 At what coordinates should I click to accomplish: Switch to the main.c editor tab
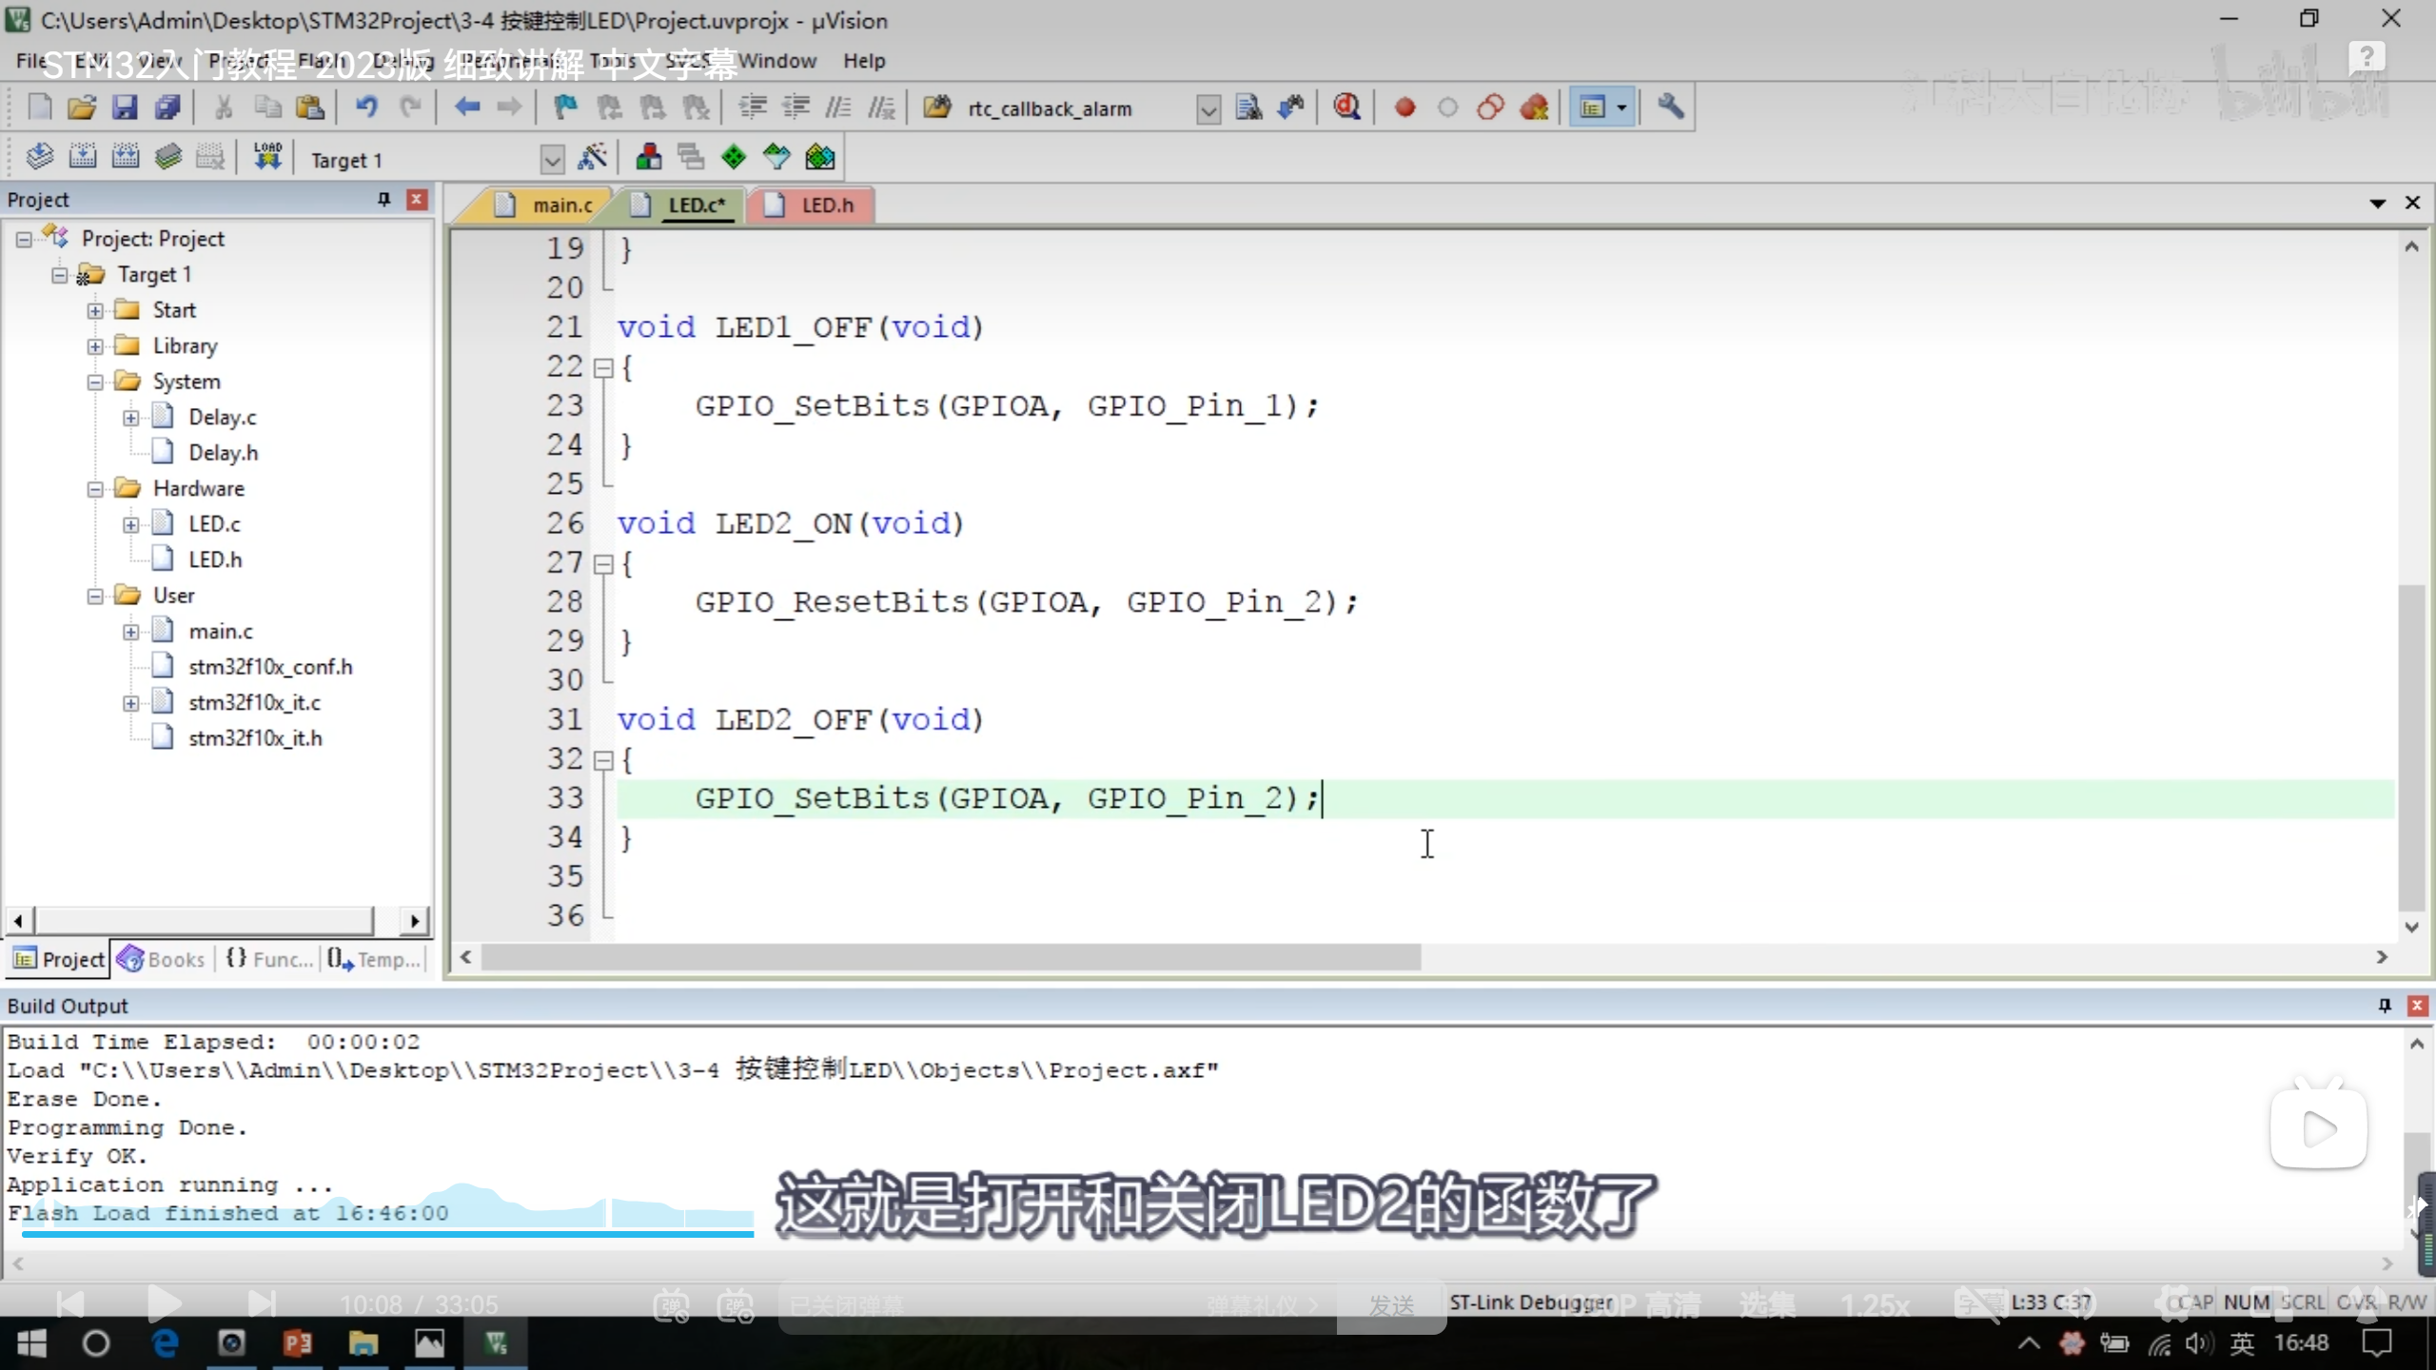coord(561,205)
